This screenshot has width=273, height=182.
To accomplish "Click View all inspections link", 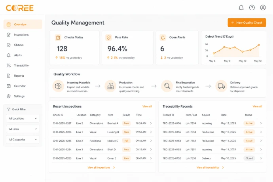I will 101,167.
